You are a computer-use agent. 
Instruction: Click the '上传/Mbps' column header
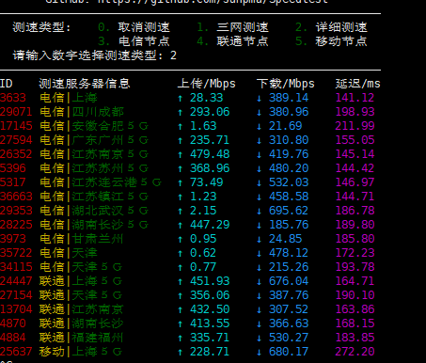(x=207, y=84)
